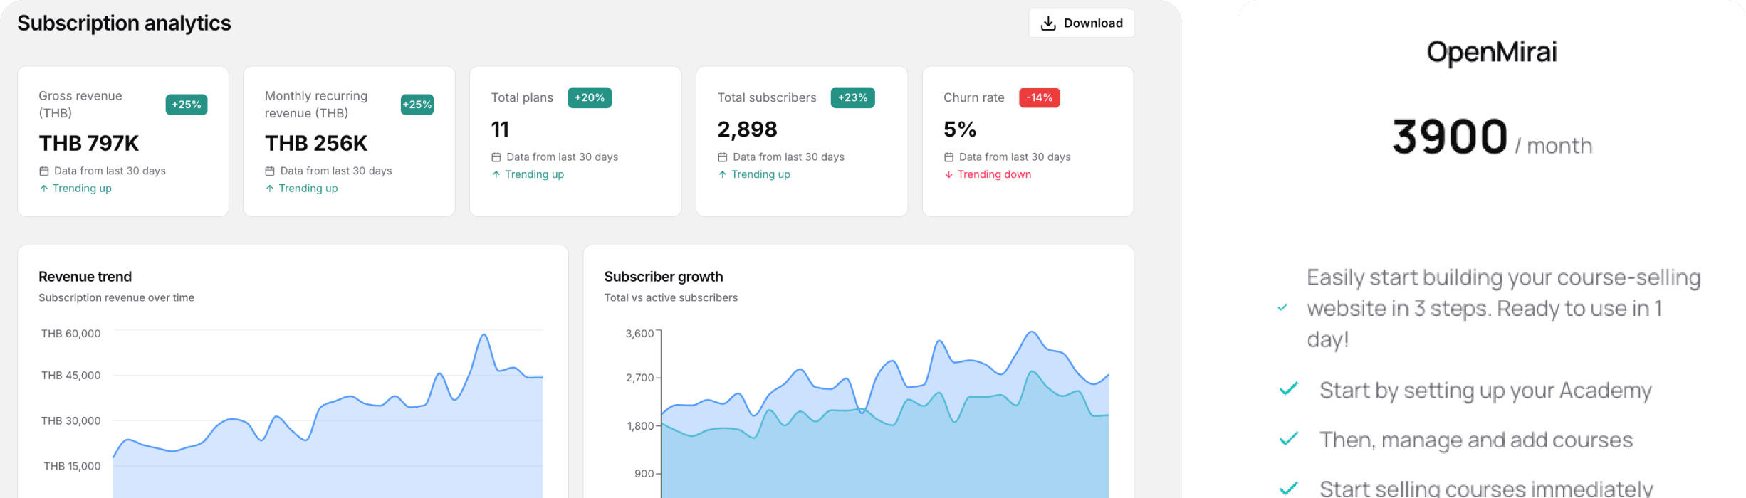Click the calendar icon in Total subscribers card

[x=723, y=157]
